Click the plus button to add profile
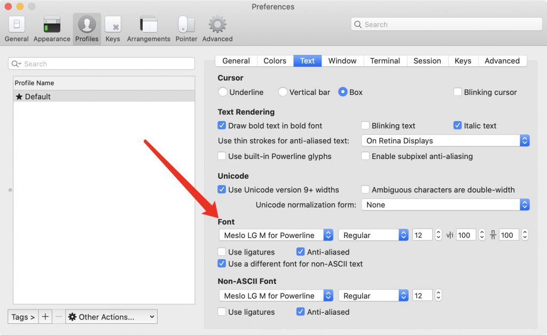The image size is (547, 335). (x=45, y=316)
